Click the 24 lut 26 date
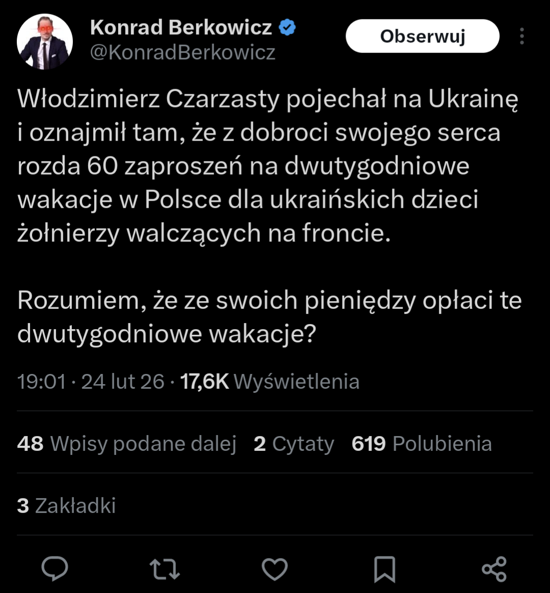 (x=123, y=382)
